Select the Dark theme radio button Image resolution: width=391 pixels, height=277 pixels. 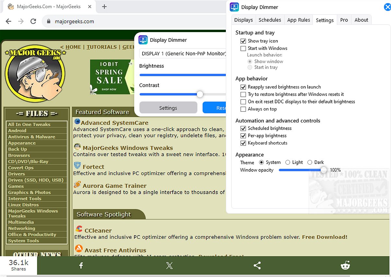(310, 162)
